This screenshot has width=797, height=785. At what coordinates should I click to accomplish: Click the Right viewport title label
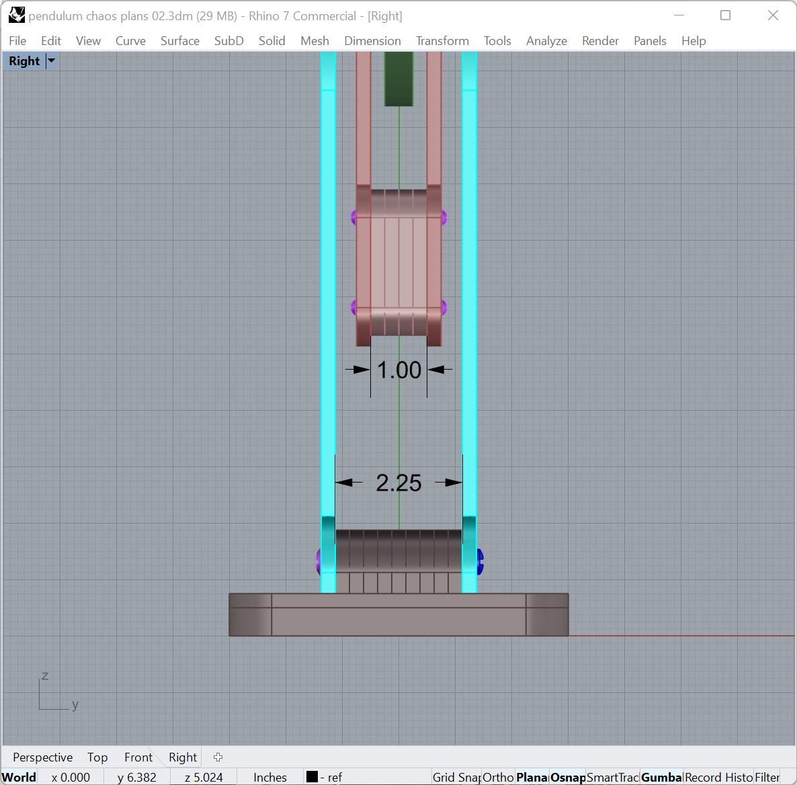24,61
